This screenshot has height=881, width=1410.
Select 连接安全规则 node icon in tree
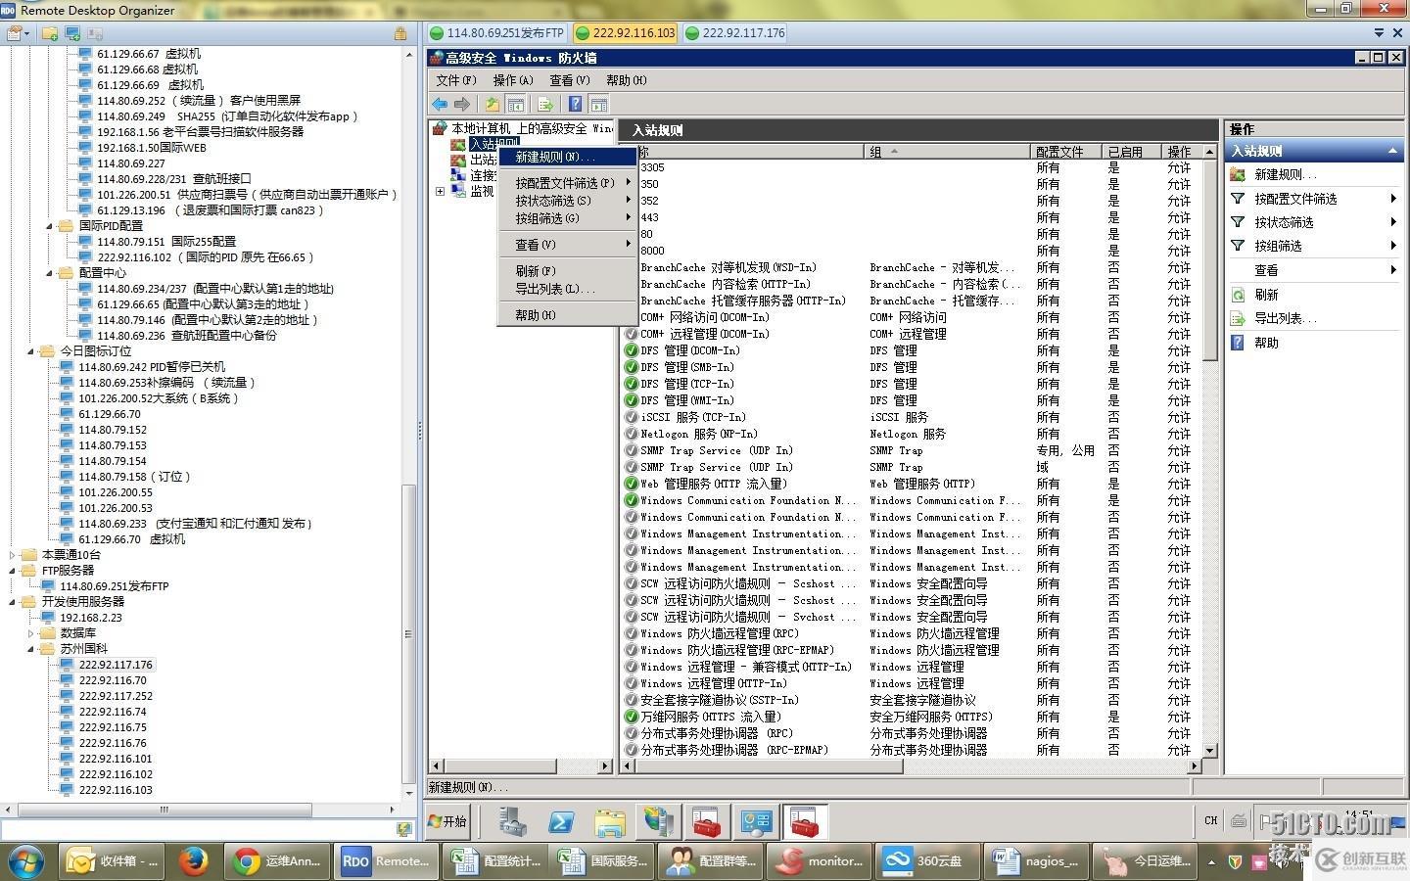pos(457,175)
